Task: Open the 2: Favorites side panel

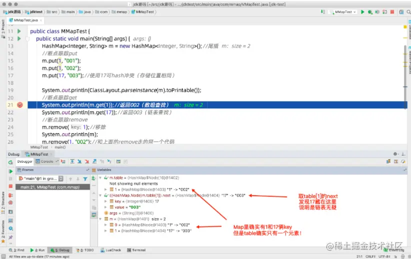Action: click(3, 232)
